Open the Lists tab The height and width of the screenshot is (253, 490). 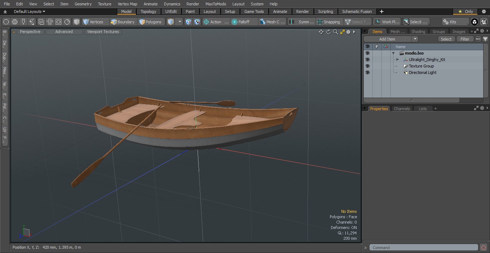pos(423,109)
